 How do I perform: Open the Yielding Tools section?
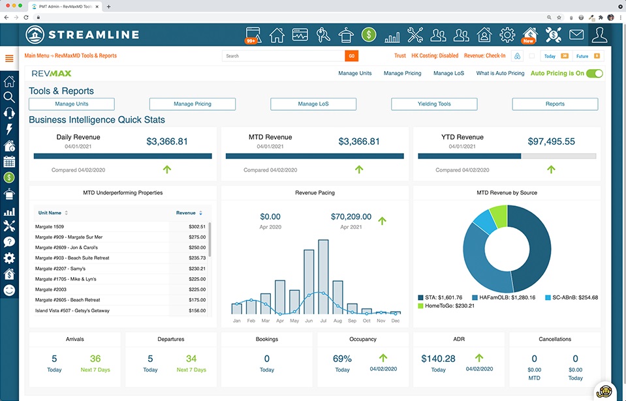coord(434,104)
